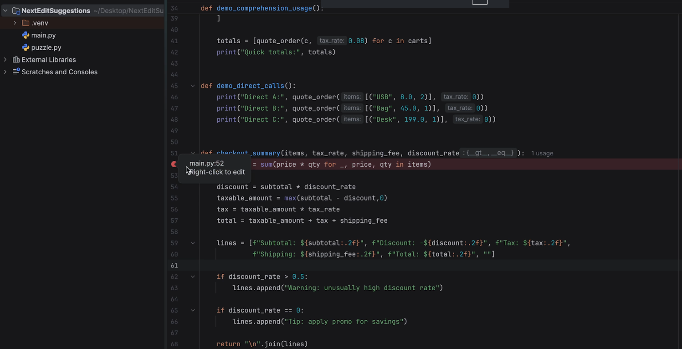Screen dimensions: 682x349
Task: Select the .venv folder row
Action: [x=82, y=23]
